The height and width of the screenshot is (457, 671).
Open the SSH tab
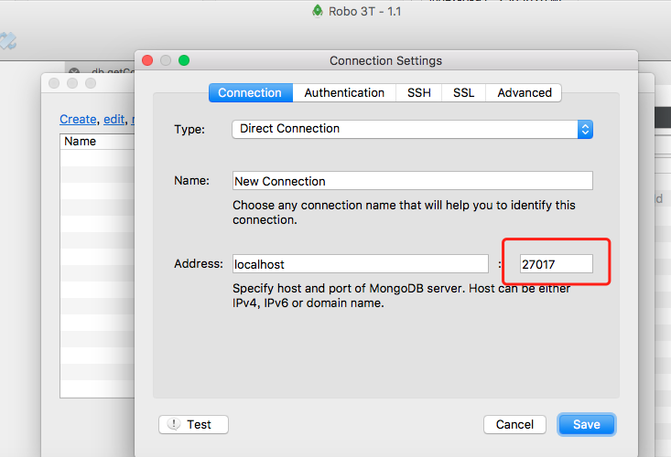(x=419, y=92)
